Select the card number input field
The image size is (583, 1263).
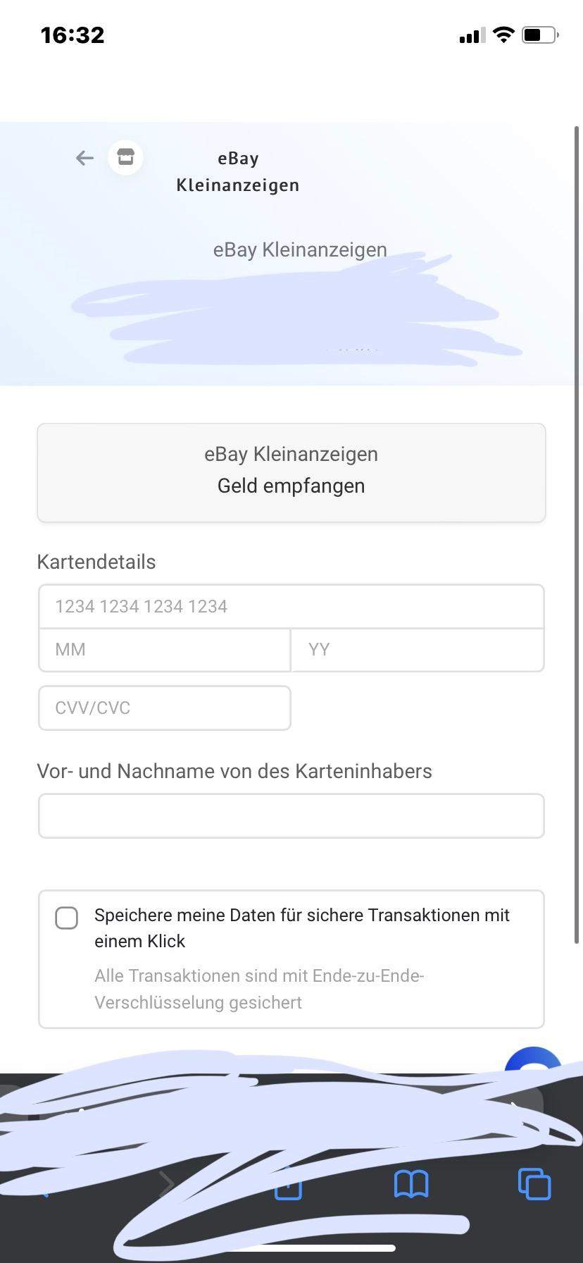(291, 606)
